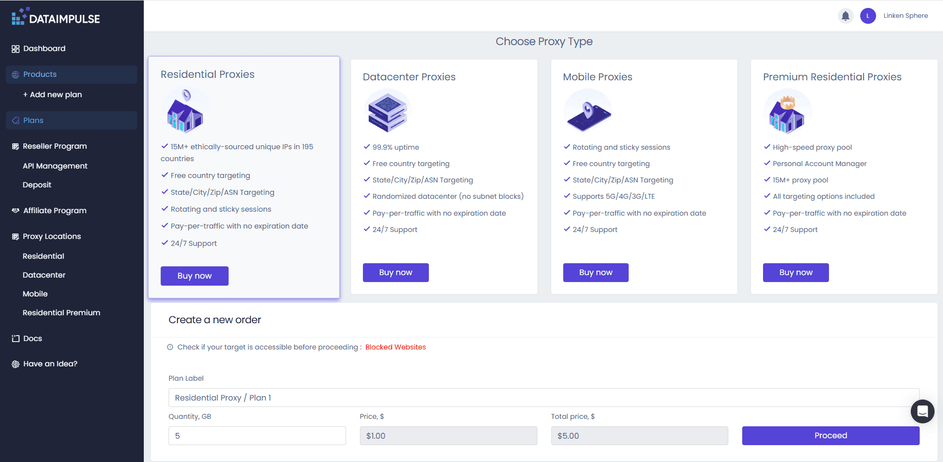Viewport: 943px width, 462px height.
Task: Select Plans in the sidebar
Action: point(33,120)
